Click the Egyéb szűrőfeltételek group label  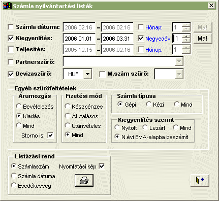[45, 88]
